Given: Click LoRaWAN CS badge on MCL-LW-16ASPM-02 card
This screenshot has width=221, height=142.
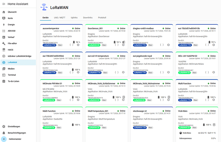Looking at the screenshot, I should 184,73.
